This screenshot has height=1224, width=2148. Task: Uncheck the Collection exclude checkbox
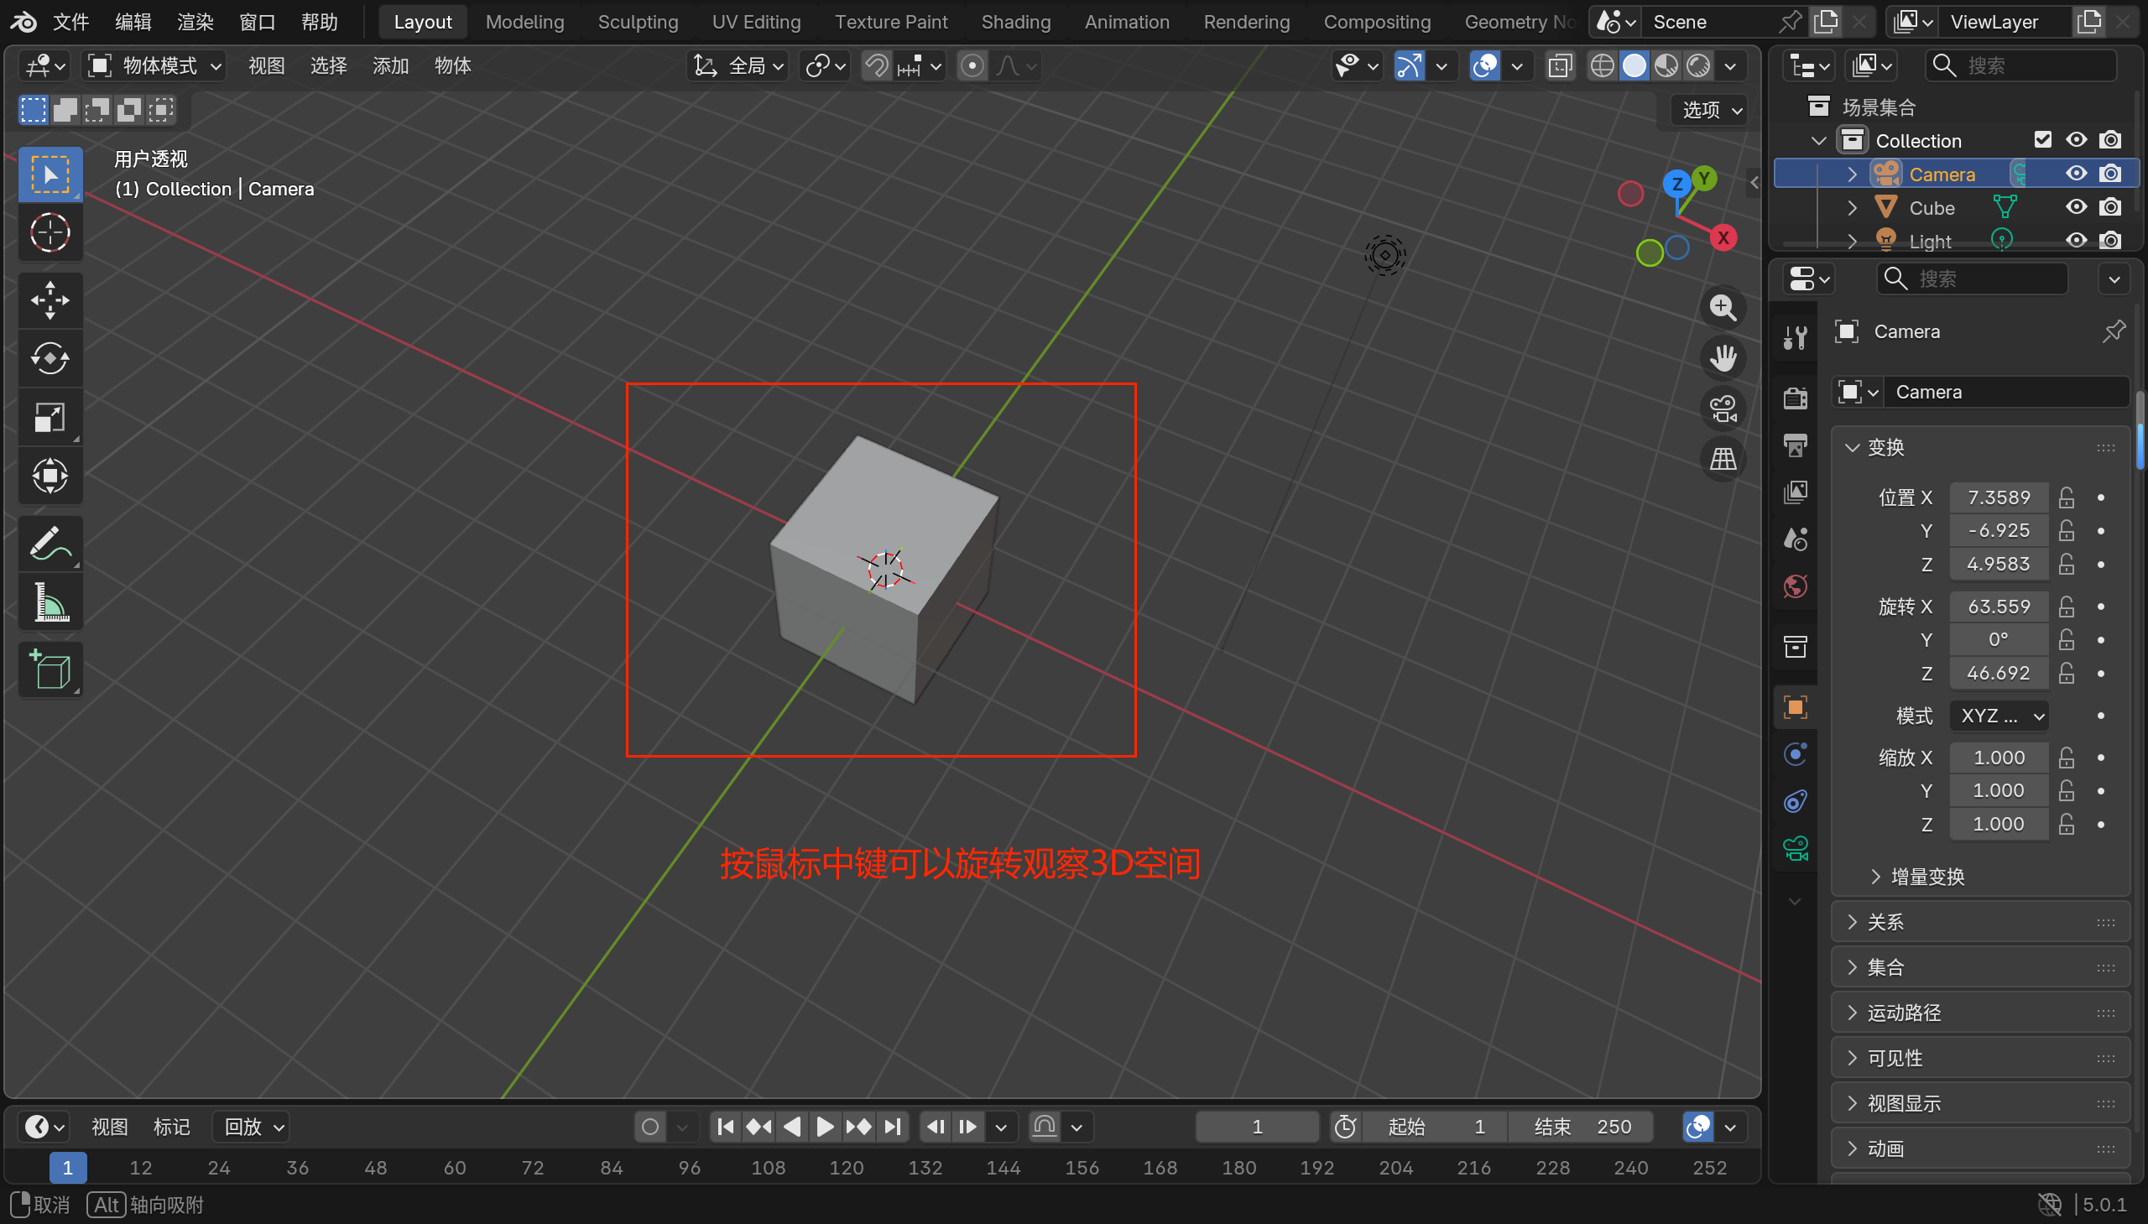[x=2042, y=139]
